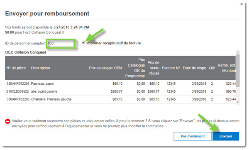Click the Facture N° column header
This screenshot has height=150, width=249.
tap(171, 68)
